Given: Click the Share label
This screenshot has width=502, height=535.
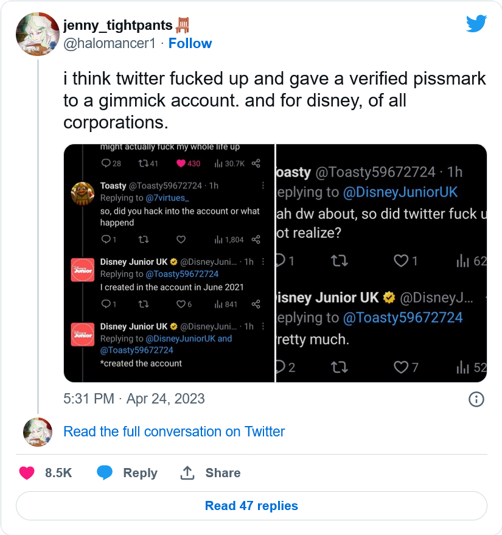Looking at the screenshot, I should (x=223, y=473).
